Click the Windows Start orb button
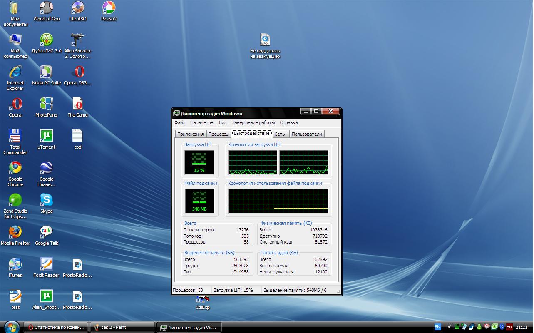Screen dimensions: 534x333 (11, 327)
